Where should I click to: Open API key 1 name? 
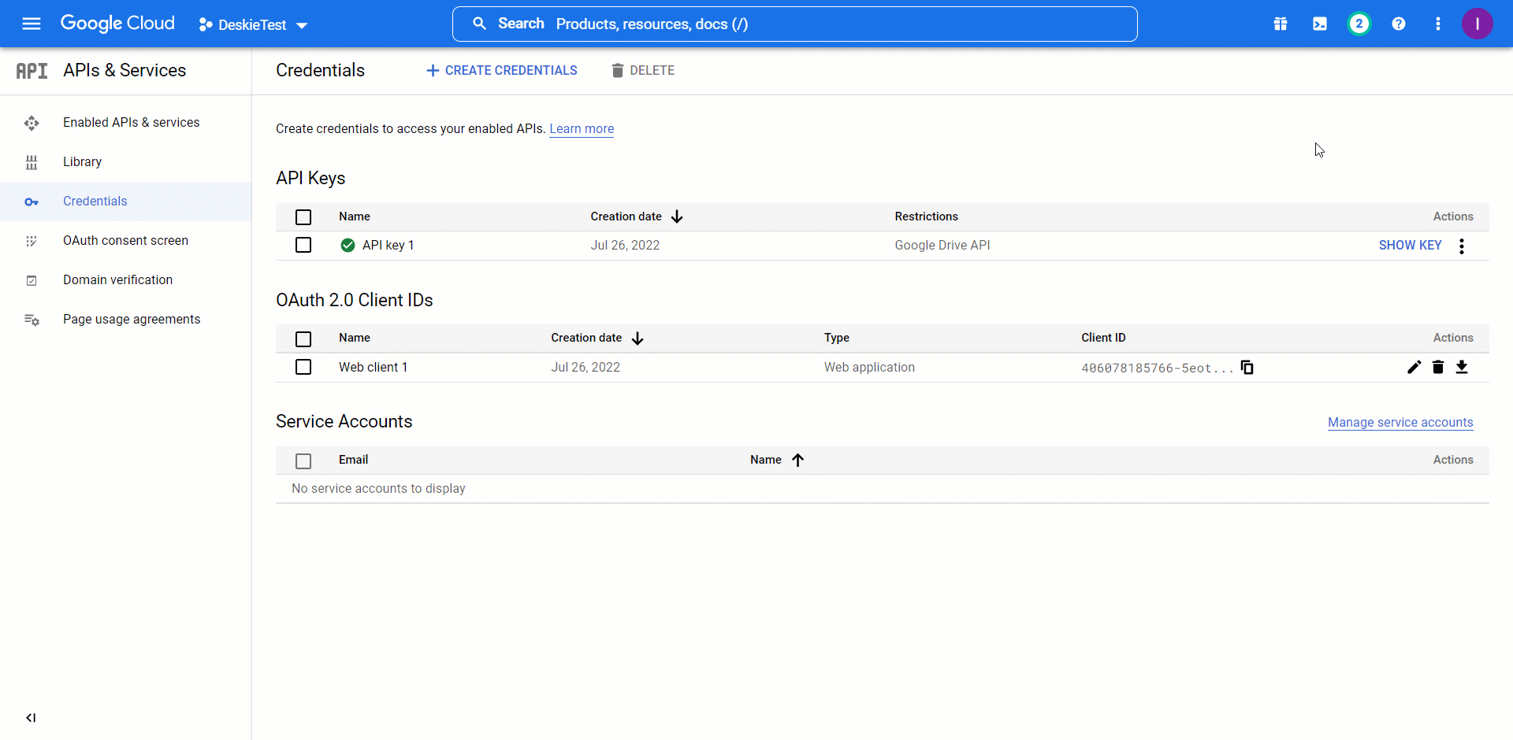pyautogui.click(x=388, y=245)
